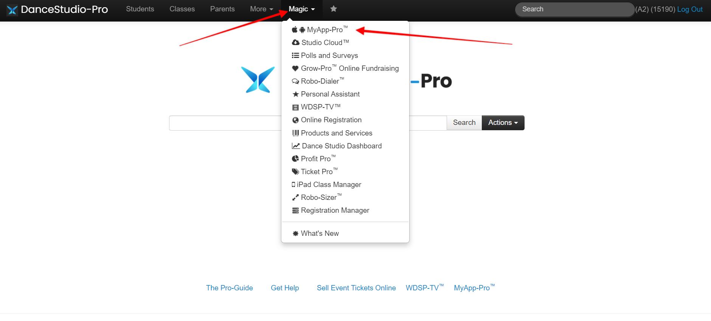Click the tablet icon next to iPad Class Manager
711x321 pixels.
pyautogui.click(x=293, y=184)
